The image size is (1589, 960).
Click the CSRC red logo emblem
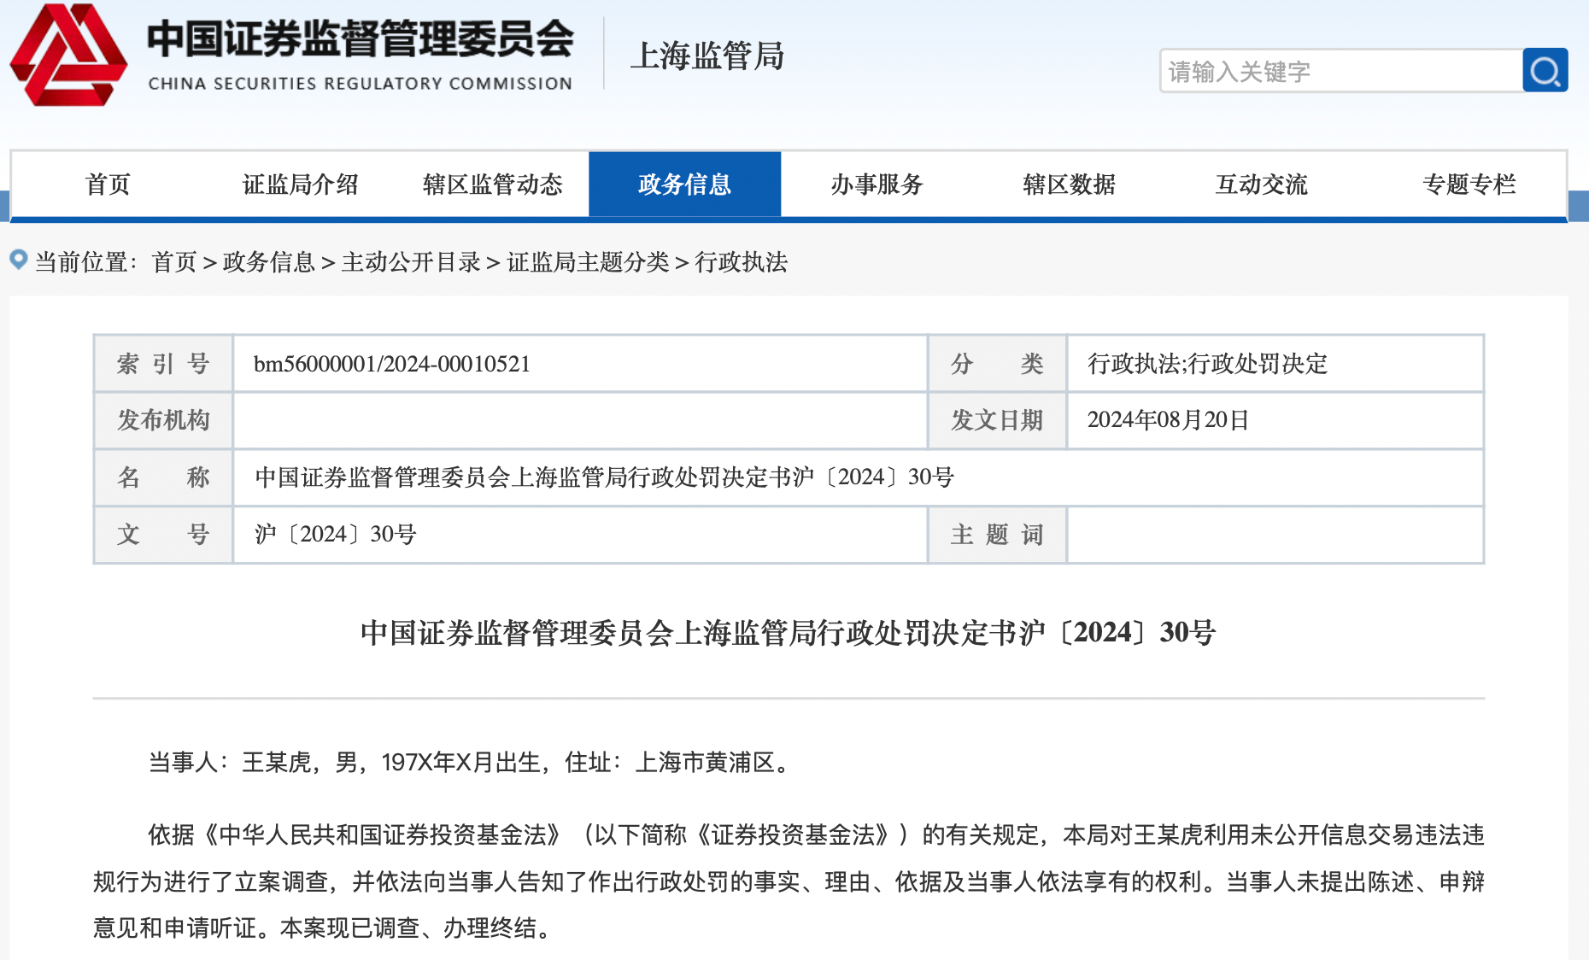[x=68, y=55]
